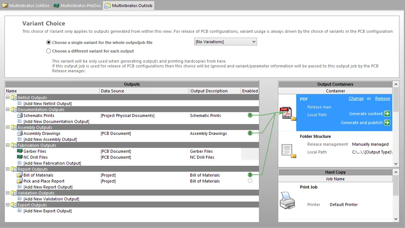Click the Name column header
This screenshot has width=405, height=228.
click(53, 91)
